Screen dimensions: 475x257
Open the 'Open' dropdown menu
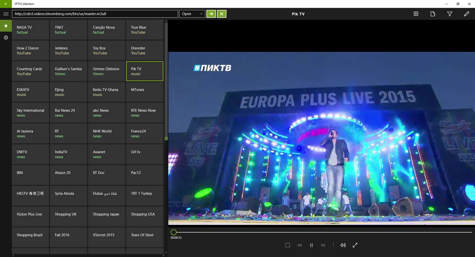(192, 14)
